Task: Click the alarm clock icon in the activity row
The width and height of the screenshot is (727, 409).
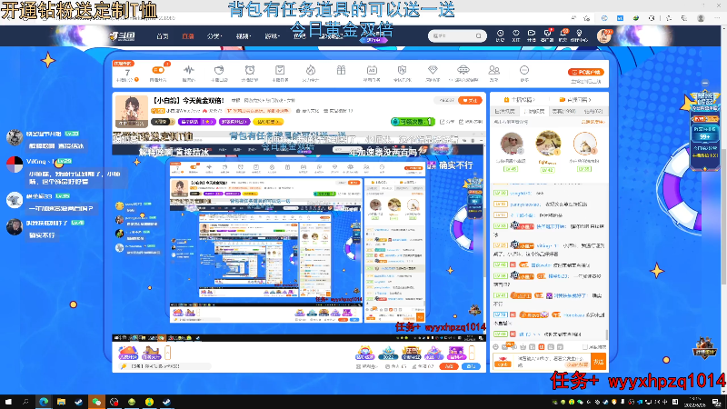Action: (x=249, y=71)
